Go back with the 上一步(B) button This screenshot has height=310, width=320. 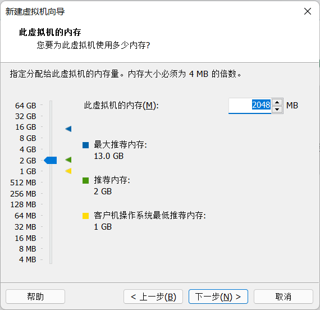(x=153, y=297)
